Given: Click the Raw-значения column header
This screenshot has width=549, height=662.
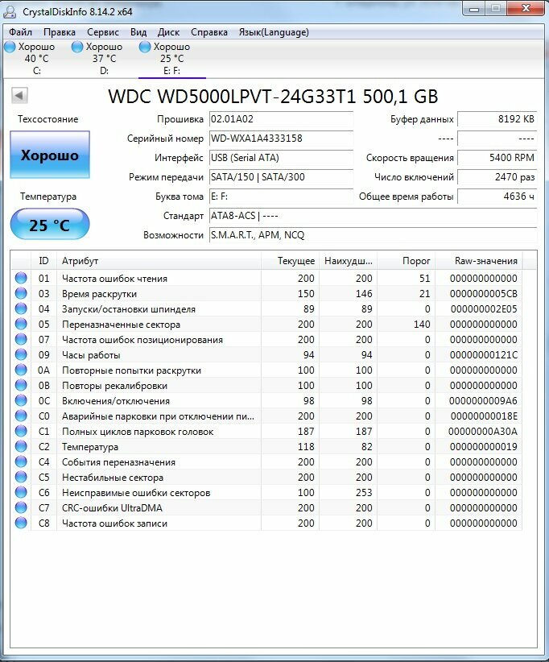Looking at the screenshot, I should tap(479, 260).
